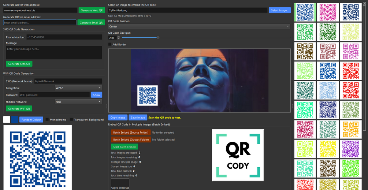The width and height of the screenshot is (368, 190).
Task: Select the orchid pink-violet QR thumbnail
Action: (351, 51)
